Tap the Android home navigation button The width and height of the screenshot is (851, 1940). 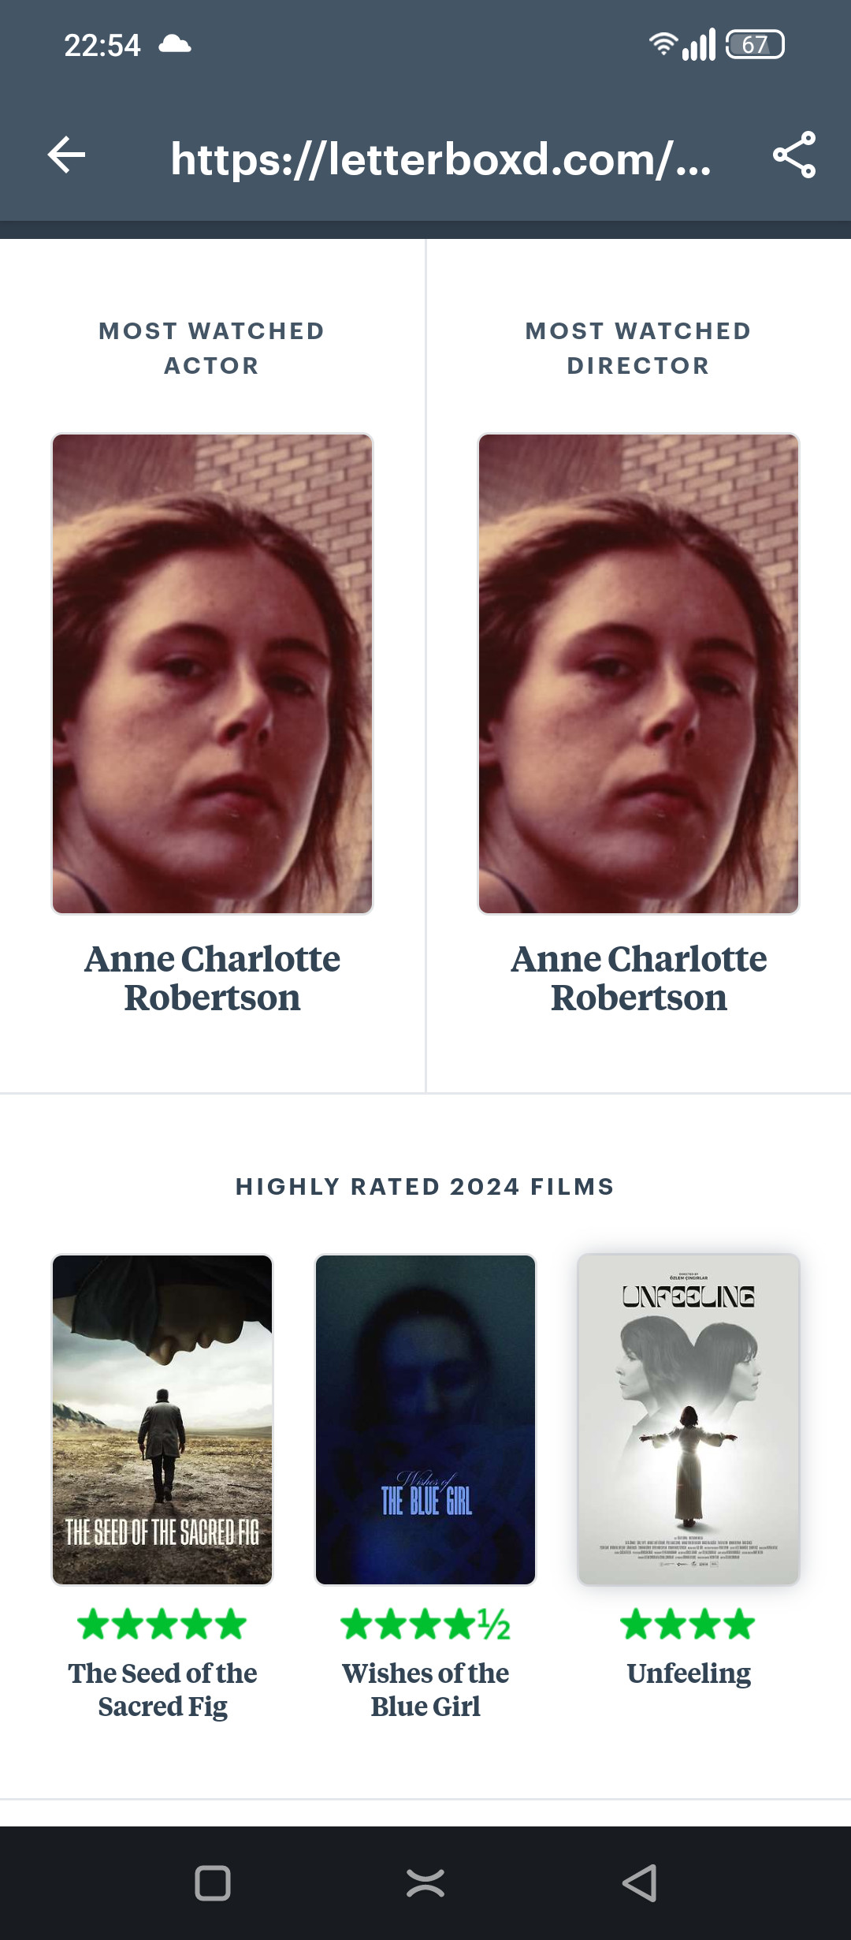[425, 1883]
